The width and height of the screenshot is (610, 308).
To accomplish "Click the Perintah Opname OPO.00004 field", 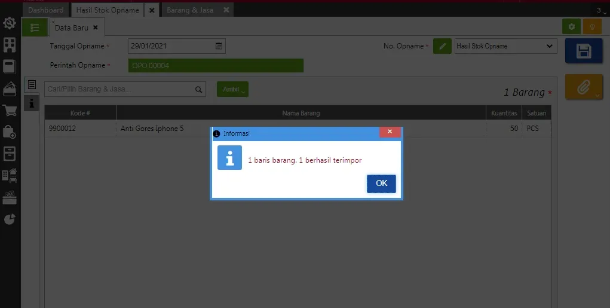I will tap(216, 65).
